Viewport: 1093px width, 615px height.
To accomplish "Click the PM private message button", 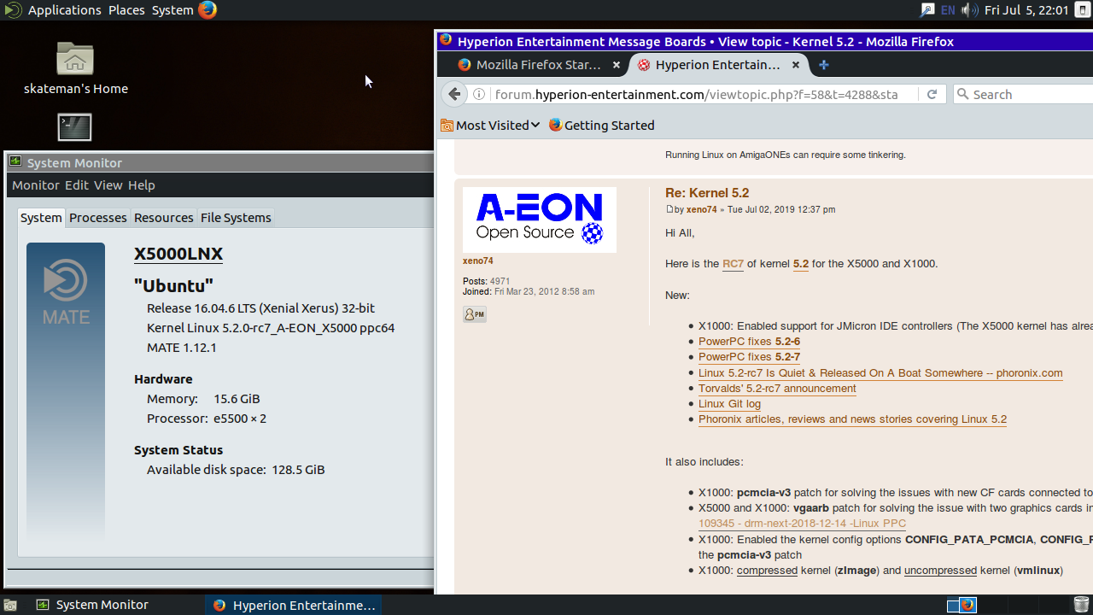I will pos(475,314).
